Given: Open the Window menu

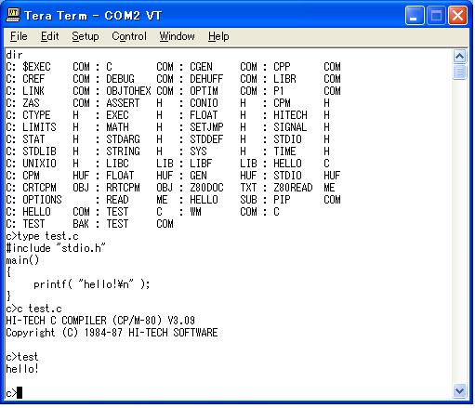Looking at the screenshot, I should [x=177, y=36].
